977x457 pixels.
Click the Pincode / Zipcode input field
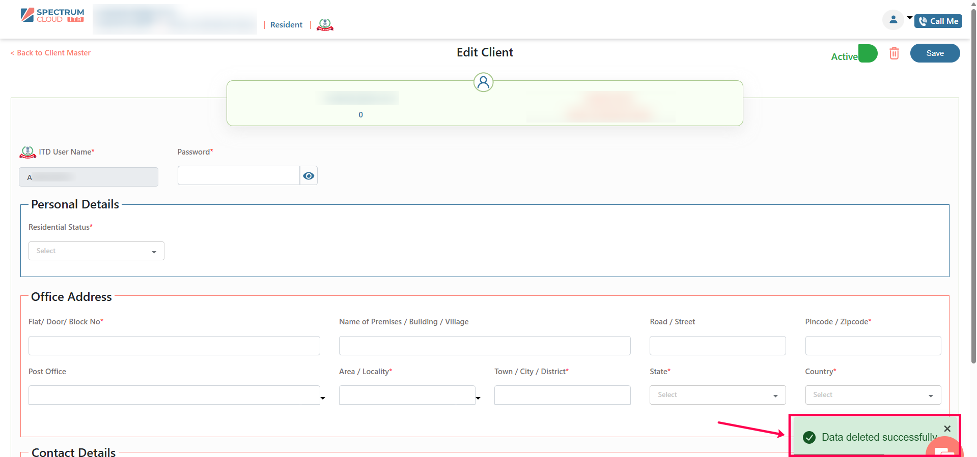873,346
